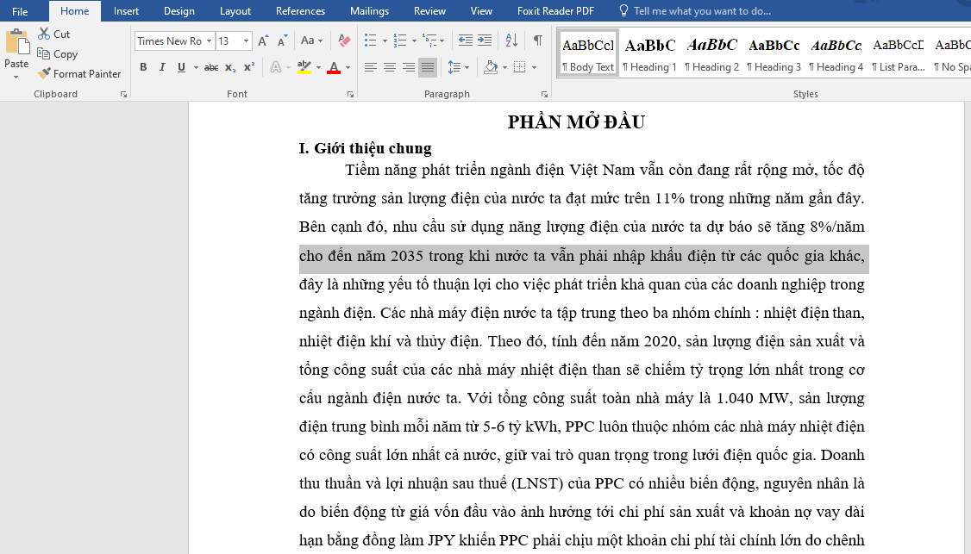Viewport: 971px width, 554px height.
Task: Open Change Case dropdown
Action: (x=311, y=40)
